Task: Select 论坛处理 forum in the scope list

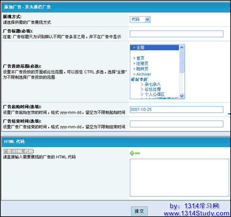Action: pos(152,90)
